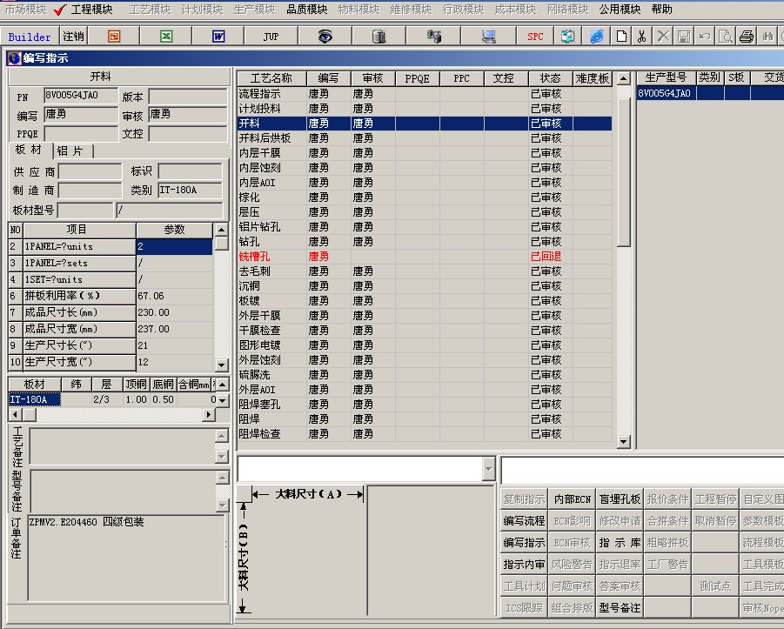Open the 工程模块 menu

(x=92, y=10)
